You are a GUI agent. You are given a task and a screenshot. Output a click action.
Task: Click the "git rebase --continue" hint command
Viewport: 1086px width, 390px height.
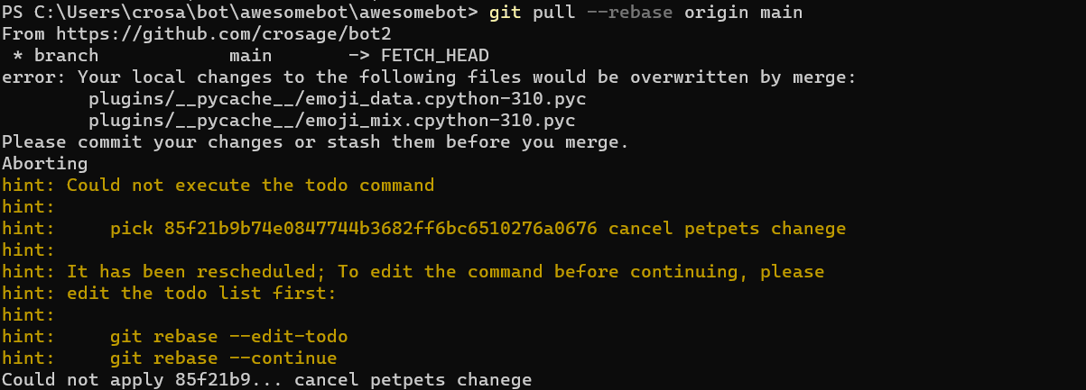pyautogui.click(x=224, y=358)
